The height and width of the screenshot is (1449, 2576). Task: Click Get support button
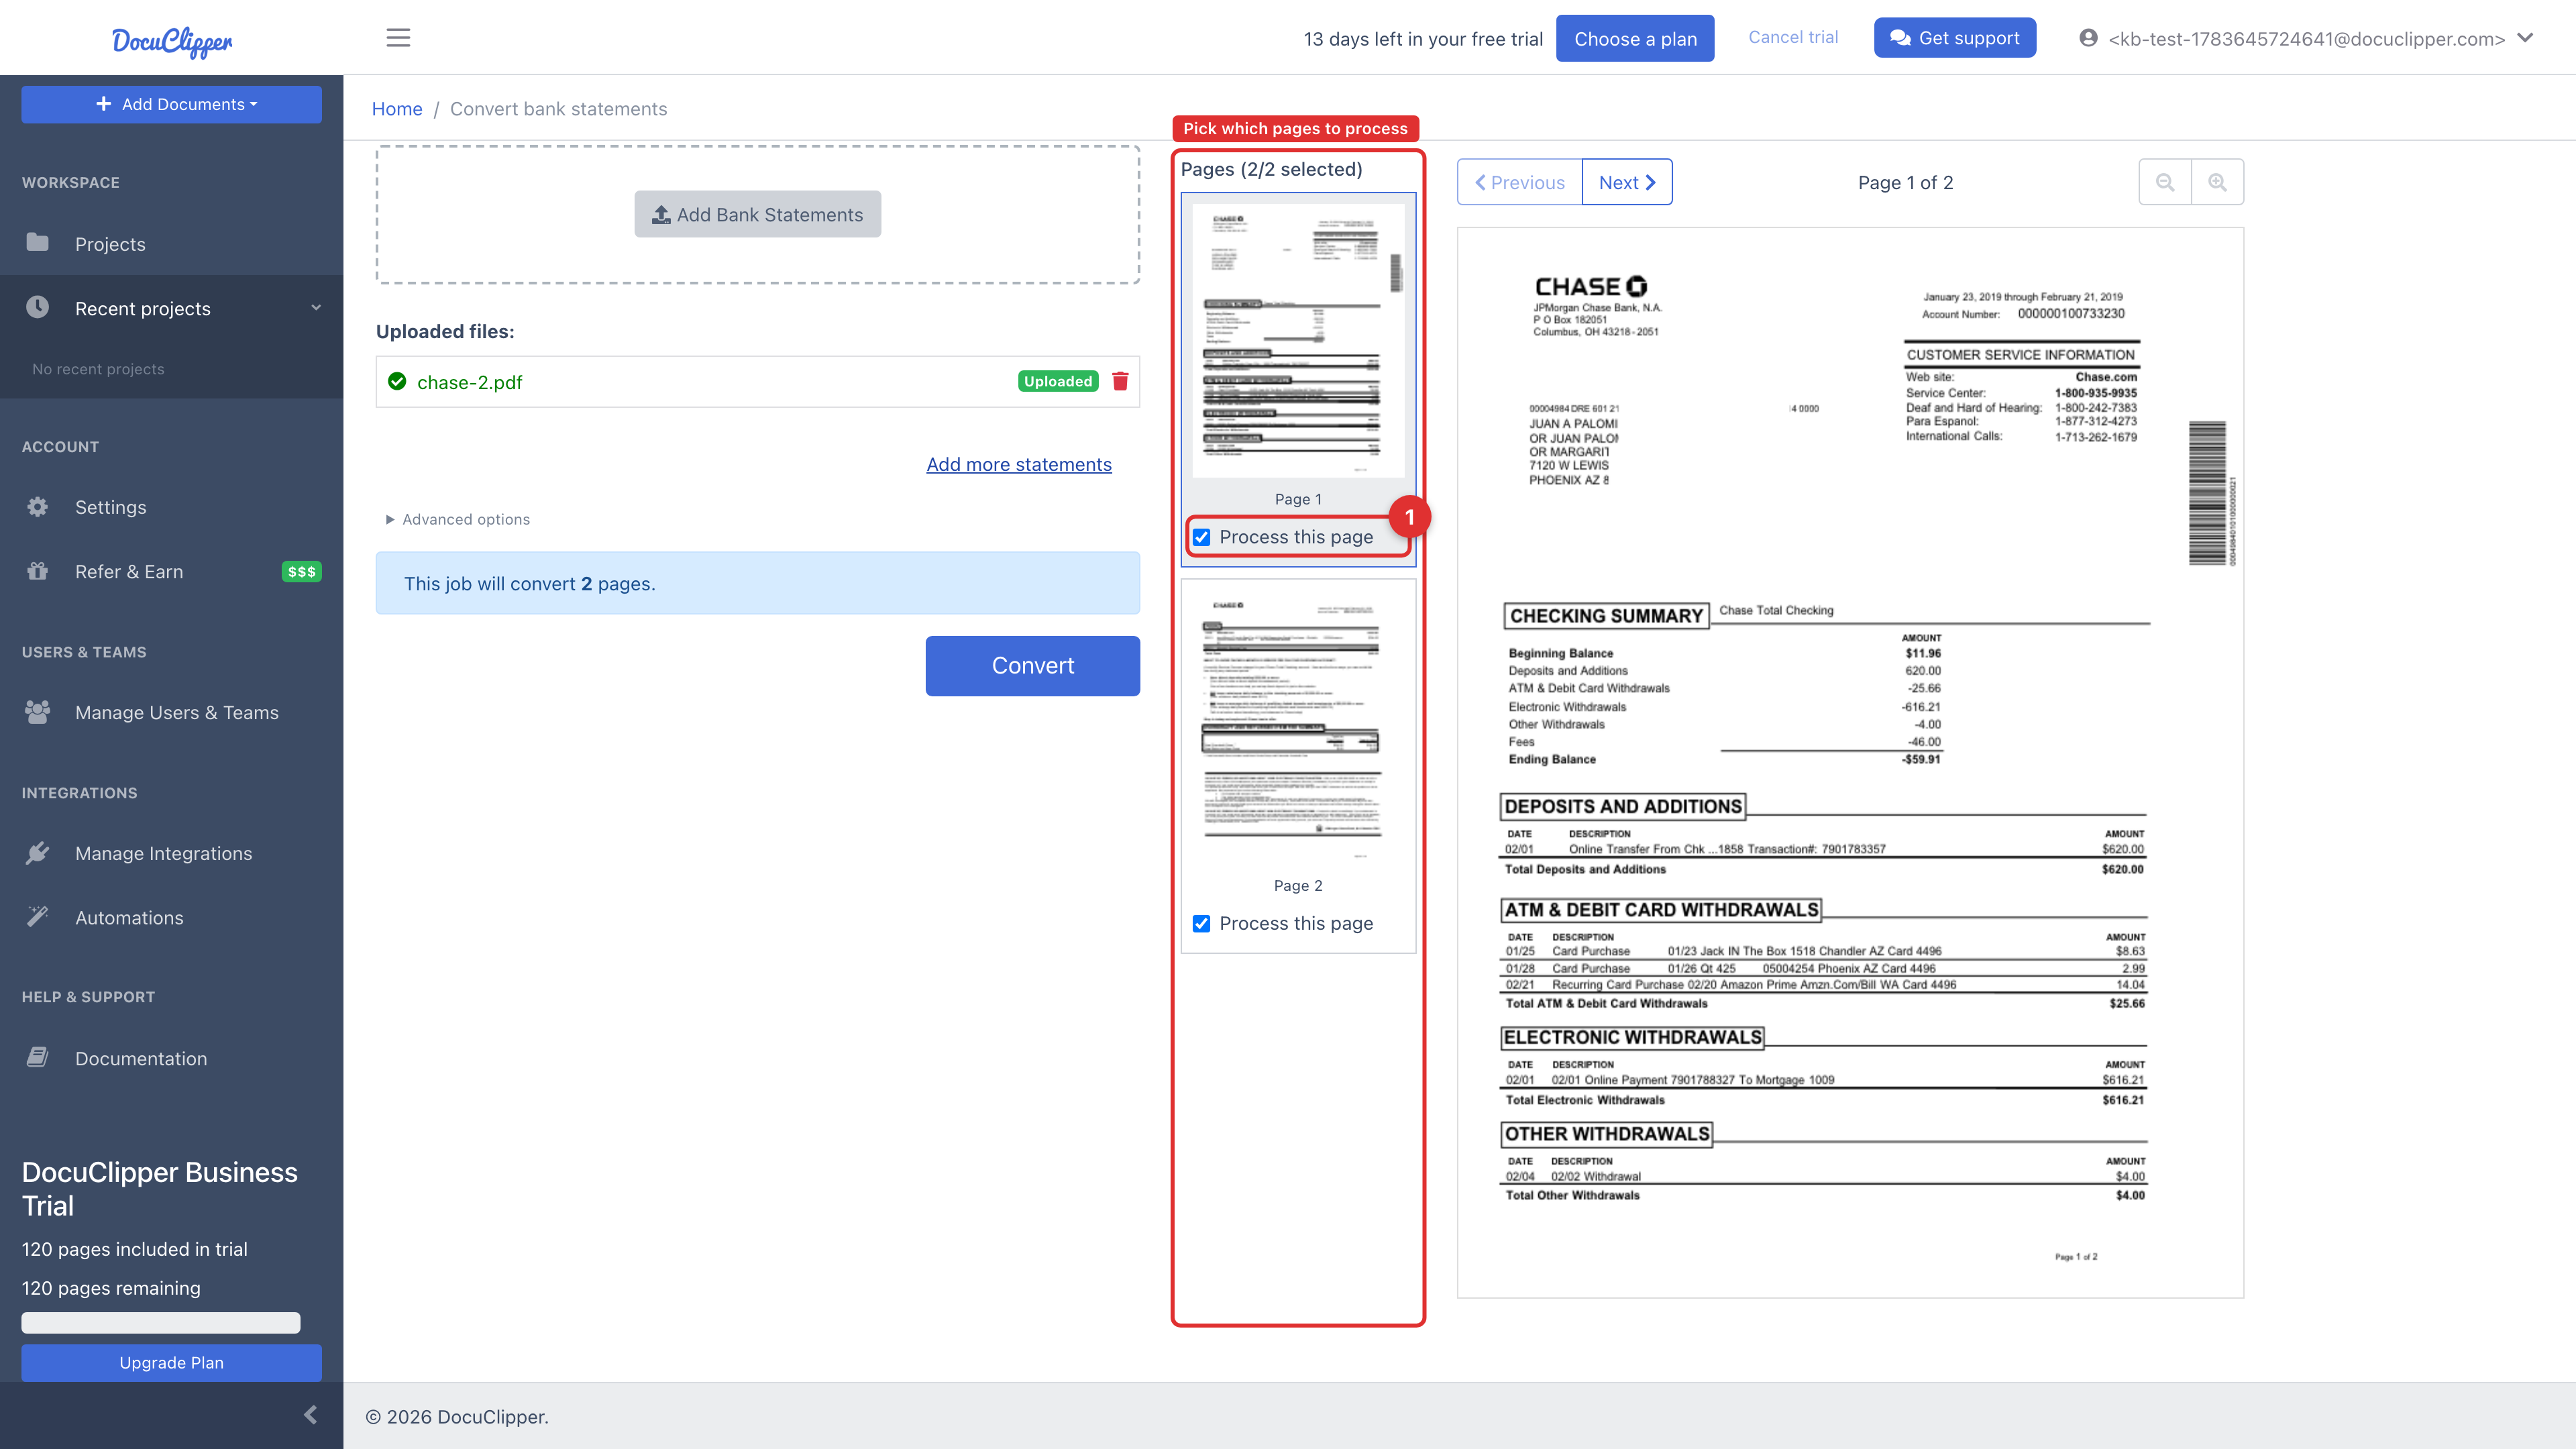1955,38
